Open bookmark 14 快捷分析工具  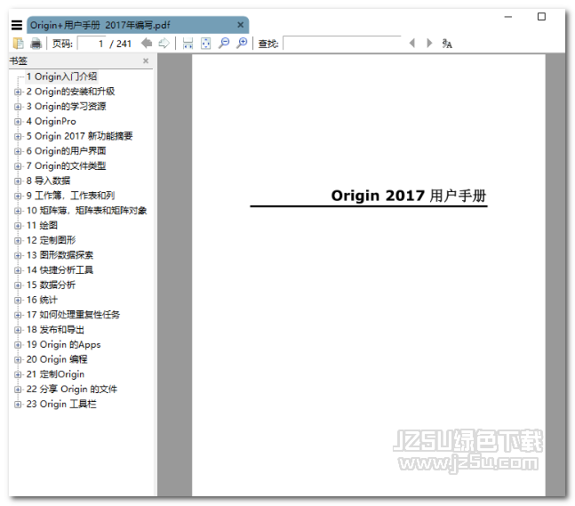pos(60,270)
